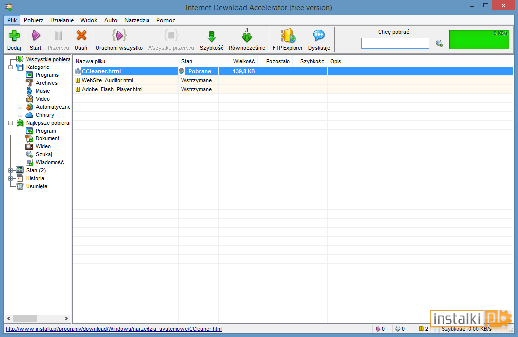The image size is (518, 337).
Task: Click the active downloads counter in status bar
Action: (380, 329)
